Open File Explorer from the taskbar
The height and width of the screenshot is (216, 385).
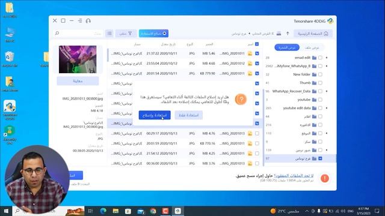coord(115,211)
